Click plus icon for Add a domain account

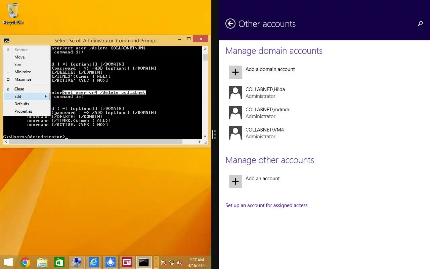pos(235,72)
